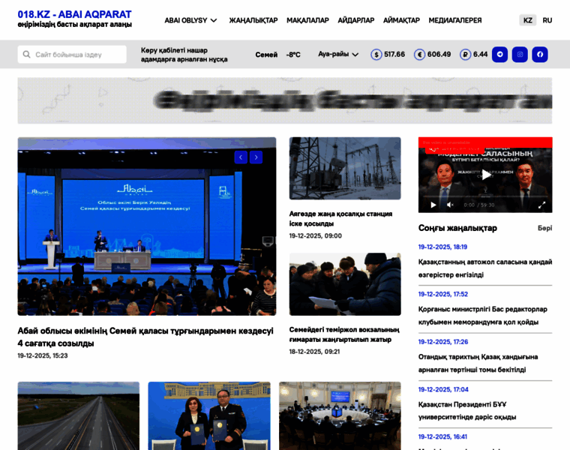570x450 pixels.
Task: Mute the video player sound
Action: pyautogui.click(x=450, y=205)
